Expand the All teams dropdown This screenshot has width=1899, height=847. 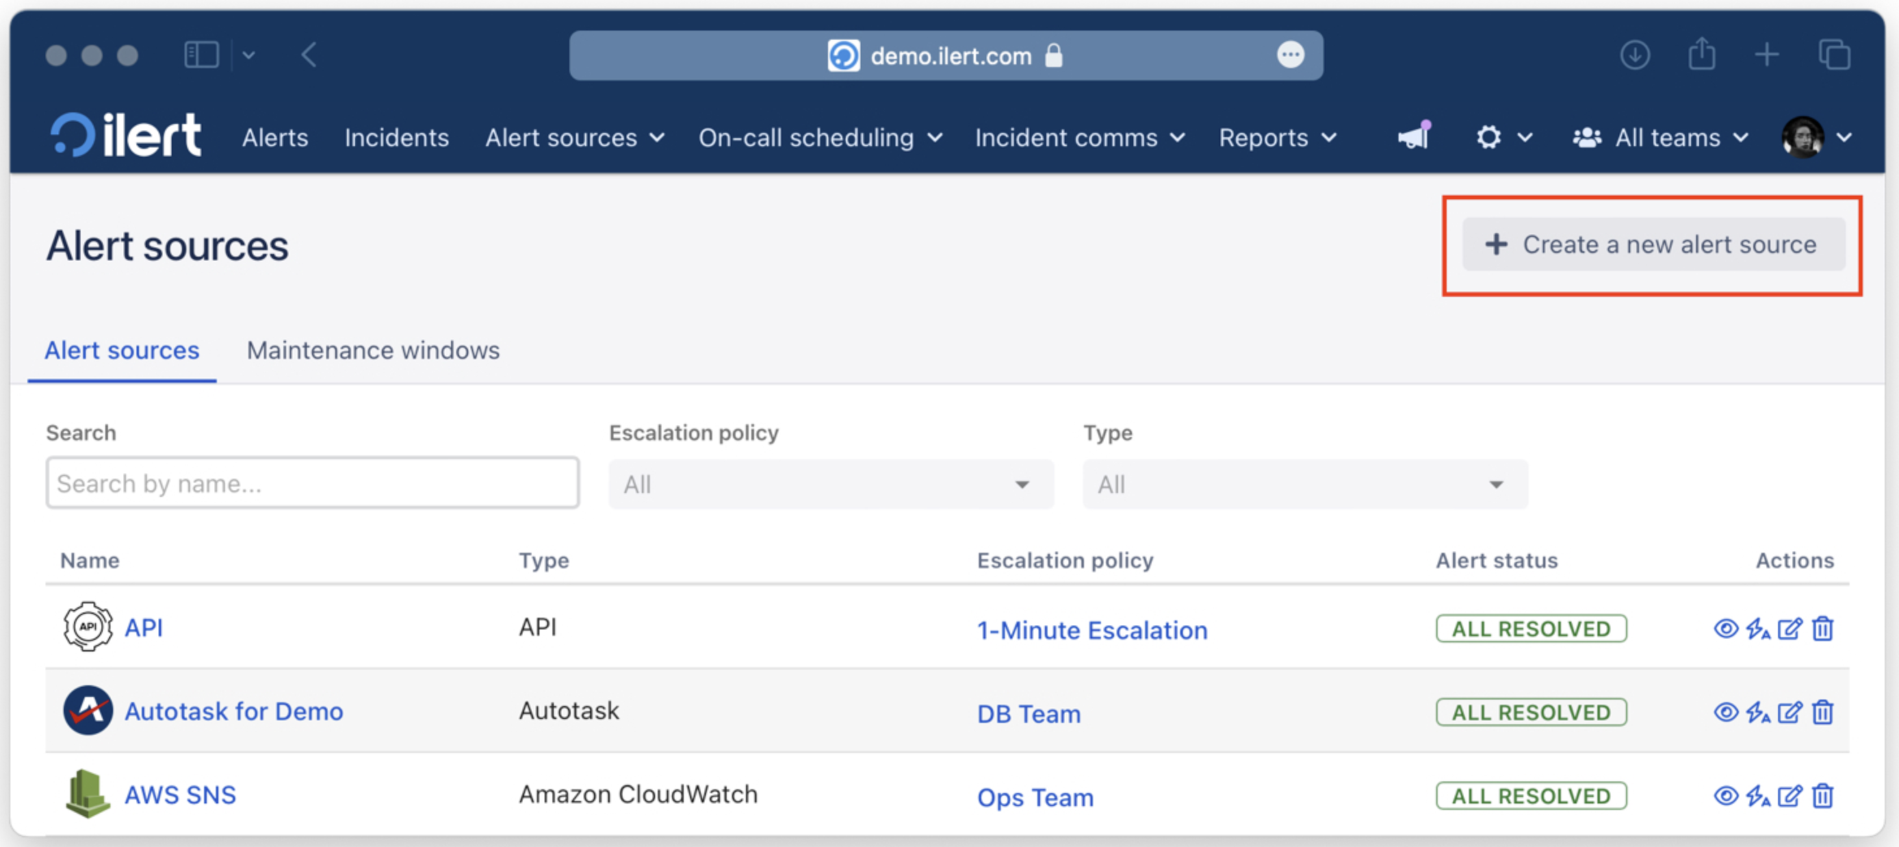click(x=1660, y=138)
